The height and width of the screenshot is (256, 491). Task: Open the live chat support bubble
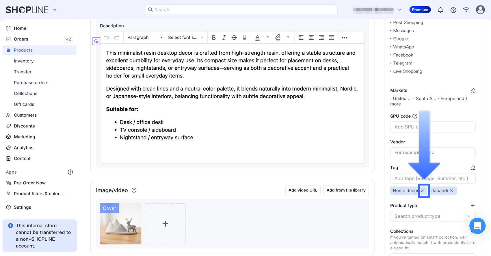477,226
